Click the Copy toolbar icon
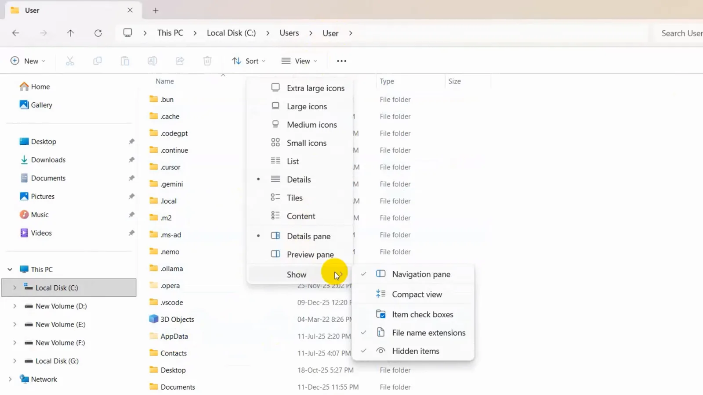This screenshot has width=703, height=395. 98,61
